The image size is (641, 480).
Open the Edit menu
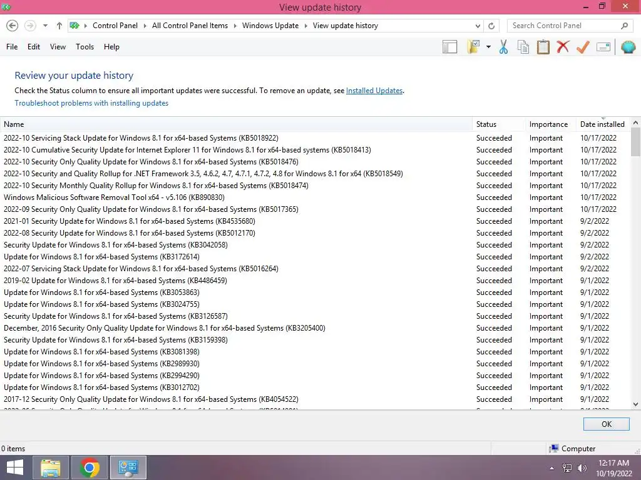(34, 47)
